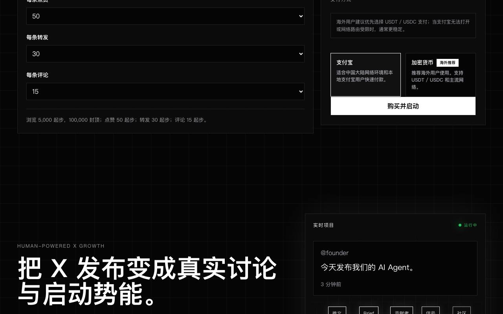Viewport: 503px width, 314px height.
Task: Click the @founder handle
Action: click(334, 253)
